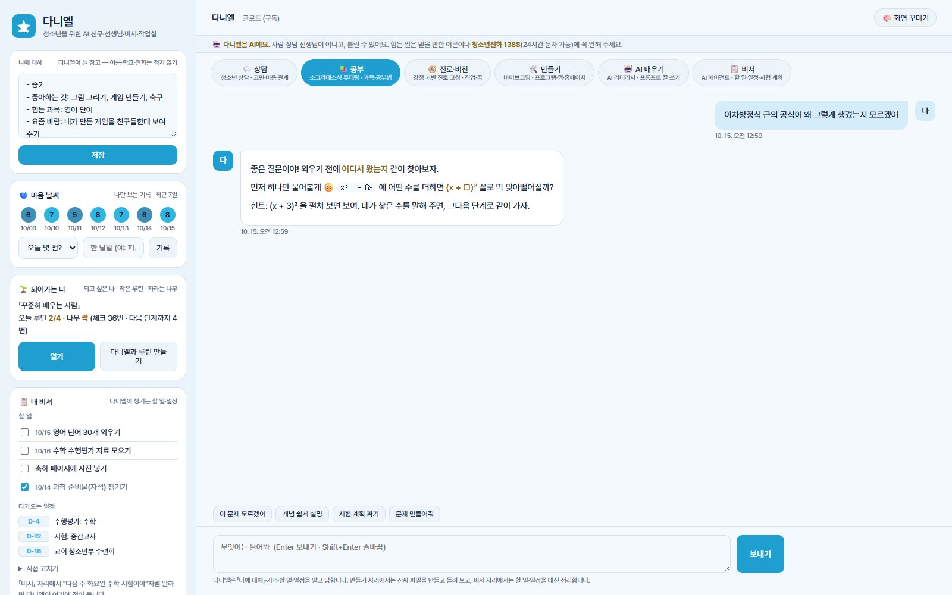Focus the 한 낱말 mood word field

tap(113, 248)
